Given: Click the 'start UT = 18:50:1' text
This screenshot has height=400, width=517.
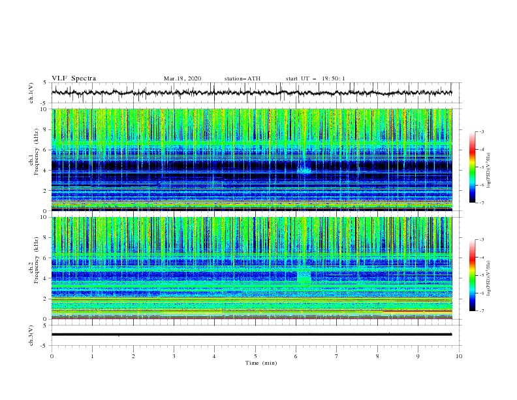Looking at the screenshot, I should point(315,78).
